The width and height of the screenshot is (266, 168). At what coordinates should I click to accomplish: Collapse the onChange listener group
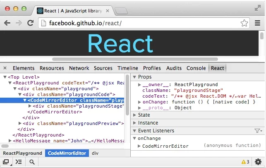[134, 138]
